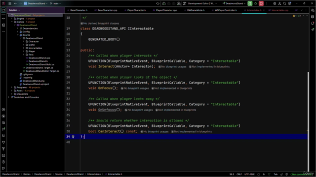This screenshot has width=316, height=177.
Task: Close the Interactable.h tab
Action: 264,10
